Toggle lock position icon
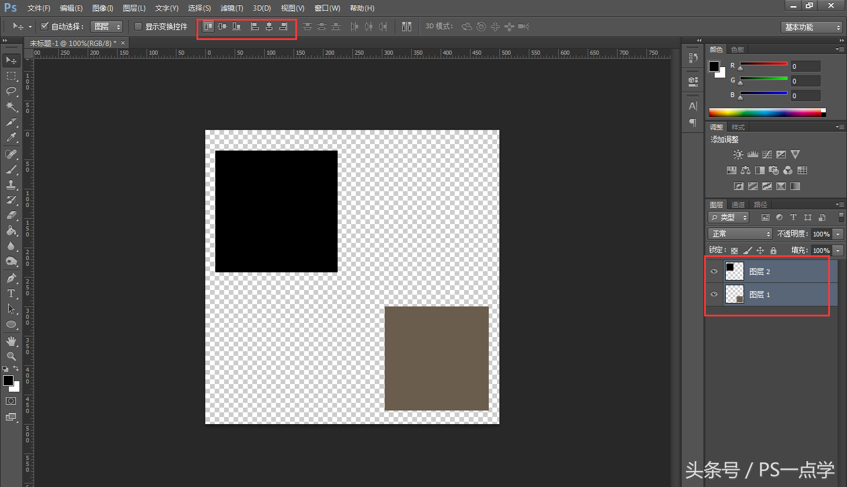 pyautogui.click(x=760, y=251)
